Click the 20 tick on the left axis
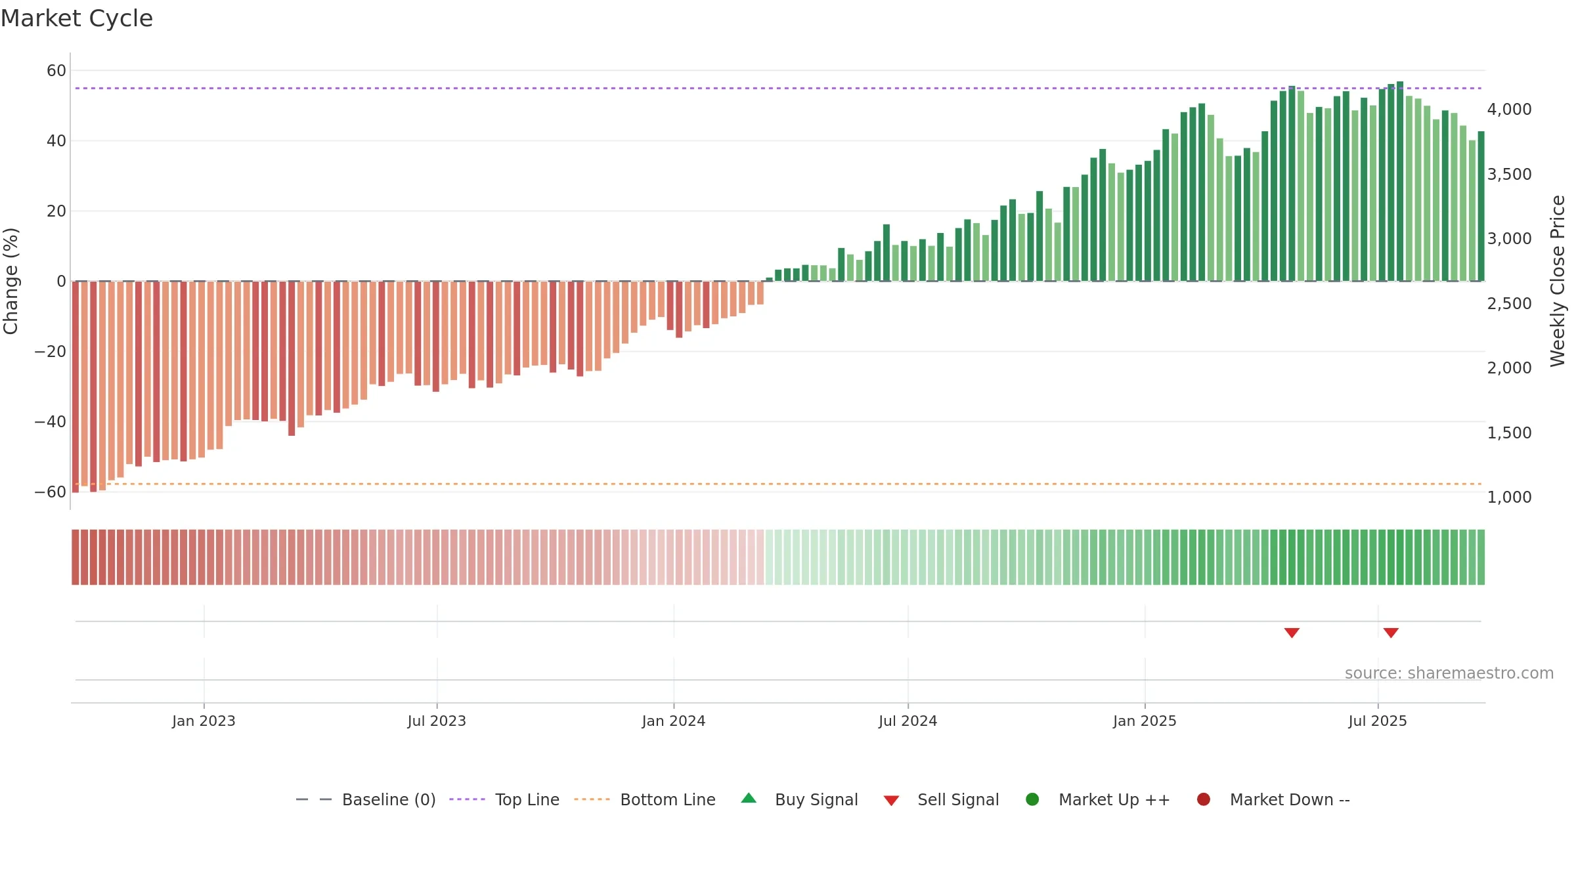 56,211
